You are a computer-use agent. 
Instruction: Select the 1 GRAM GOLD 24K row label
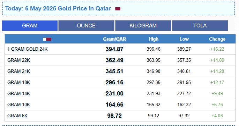click(x=28, y=49)
